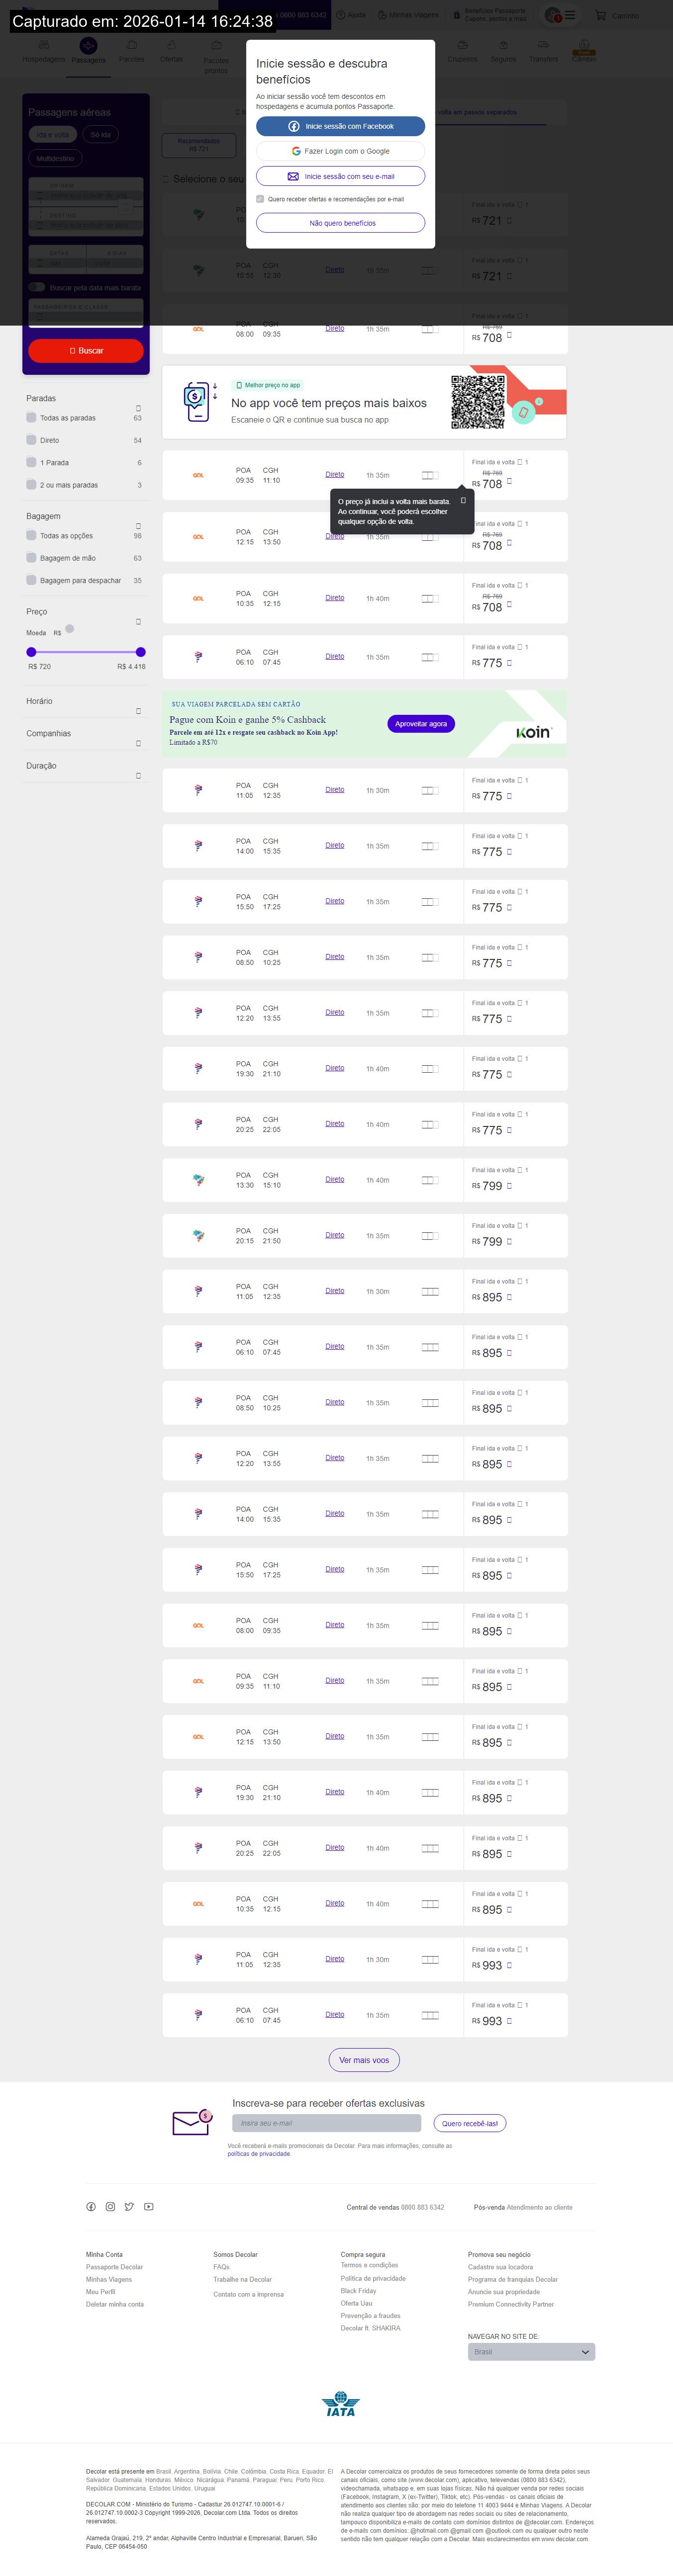Screen dimensions: 673x2576
Task: Click the Facebook icon in the footer
Action: pos(91,2206)
